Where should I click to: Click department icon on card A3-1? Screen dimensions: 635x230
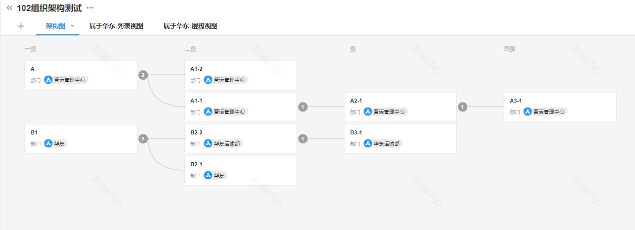[528, 112]
